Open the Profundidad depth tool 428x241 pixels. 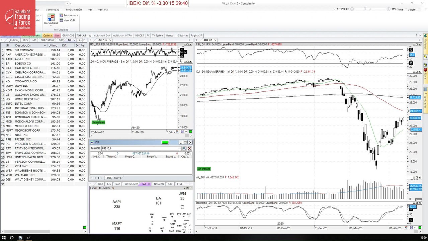click(51, 19)
